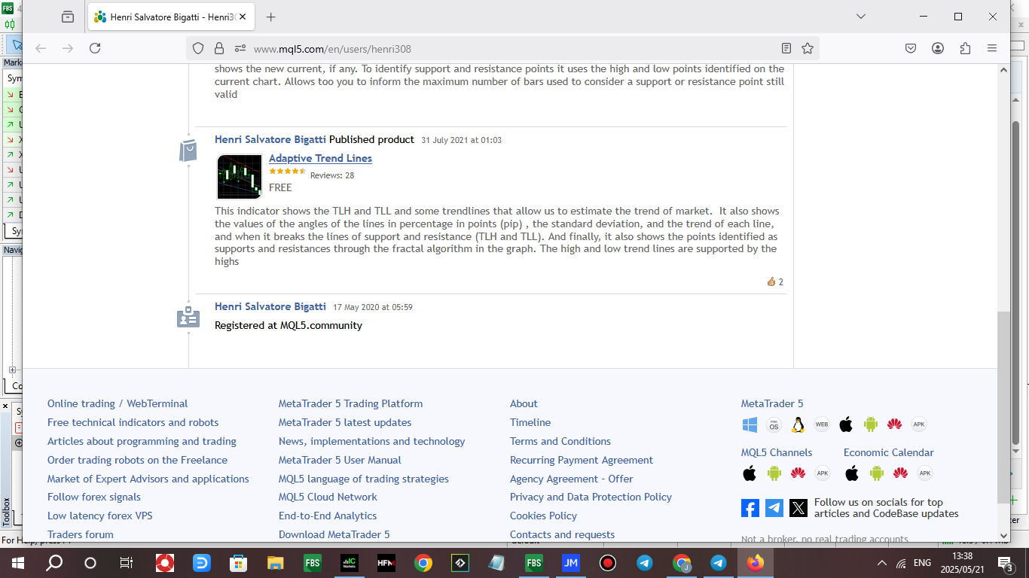Click the APK icon under Economic Calendar
This screenshot has width=1029, height=578.
point(925,473)
